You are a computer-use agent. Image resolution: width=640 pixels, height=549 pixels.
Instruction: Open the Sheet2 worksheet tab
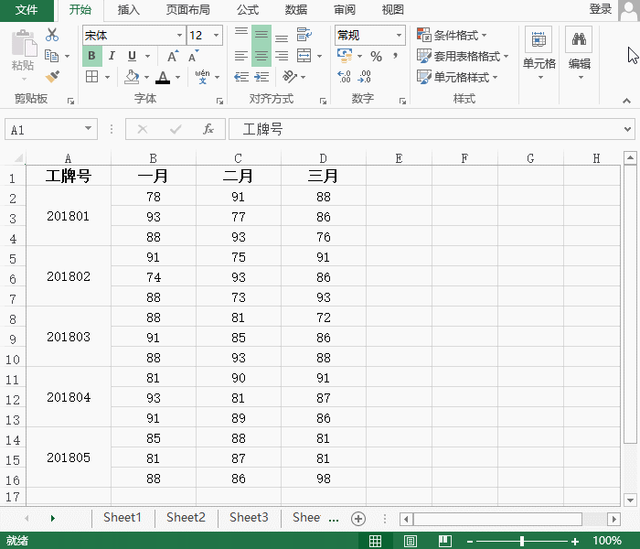[186, 518]
